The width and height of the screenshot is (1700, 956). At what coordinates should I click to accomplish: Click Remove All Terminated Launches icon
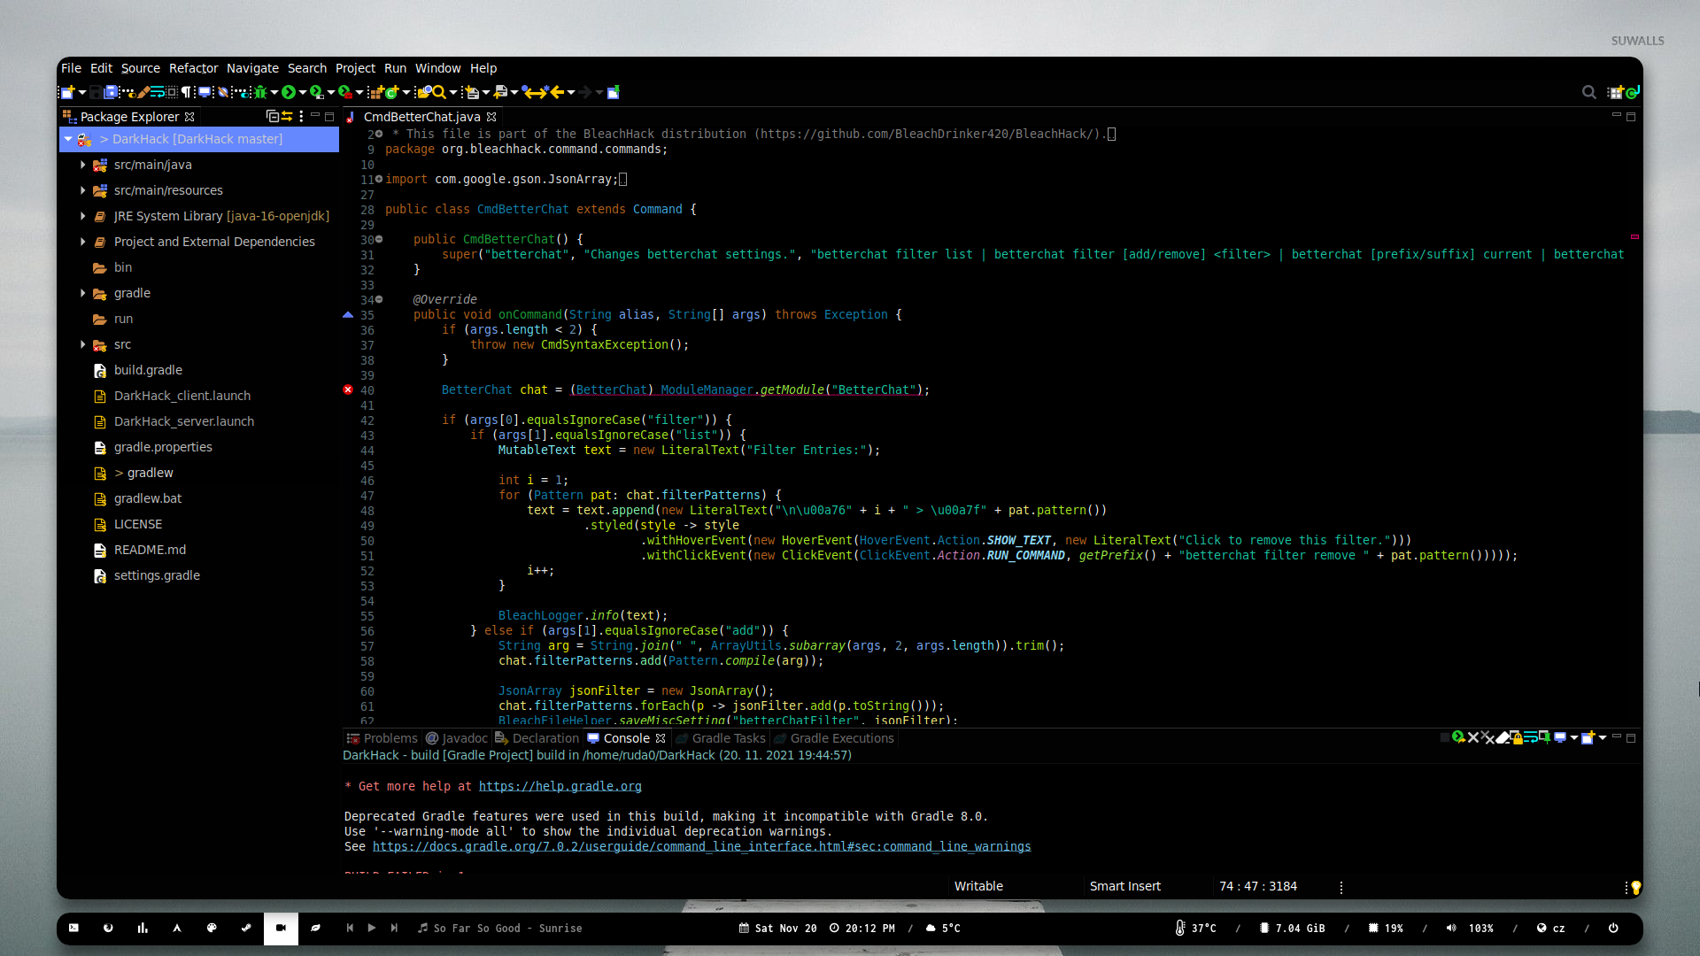[1487, 737]
